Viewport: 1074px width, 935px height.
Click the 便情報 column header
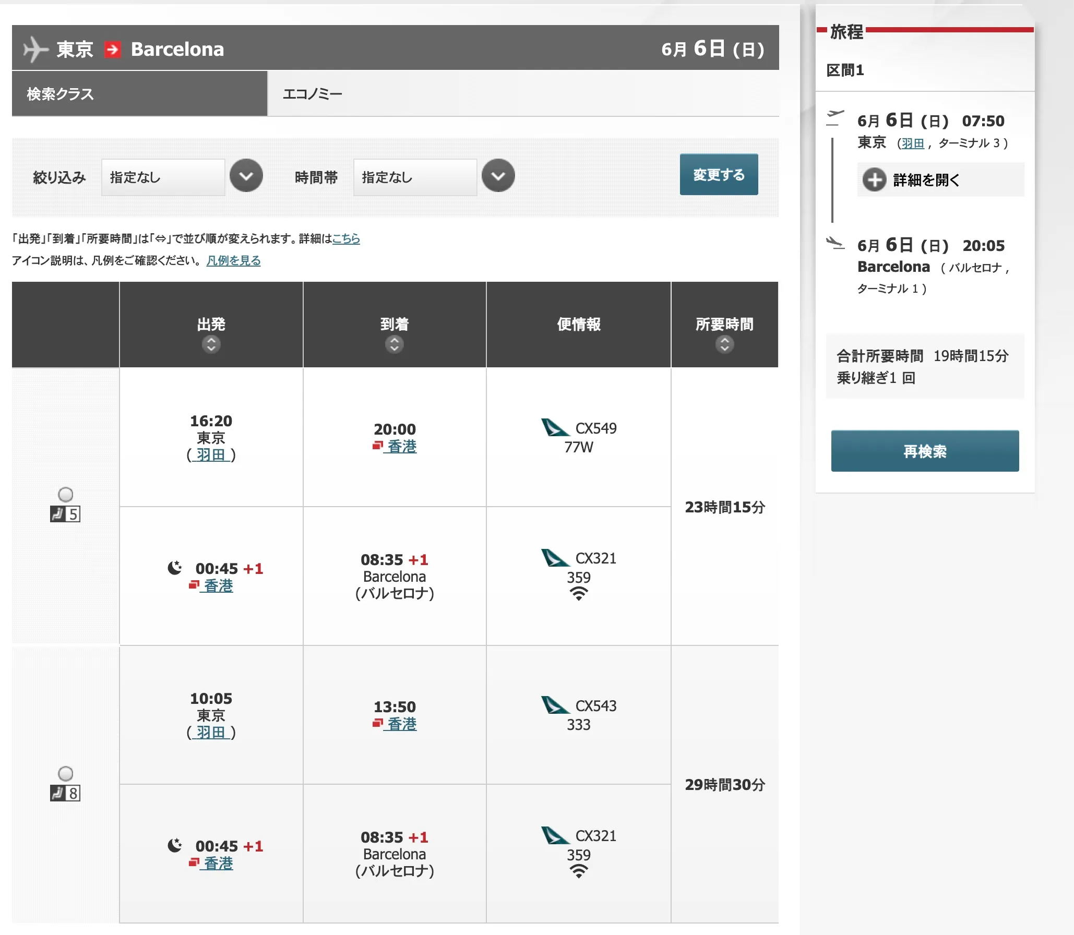[x=578, y=325]
